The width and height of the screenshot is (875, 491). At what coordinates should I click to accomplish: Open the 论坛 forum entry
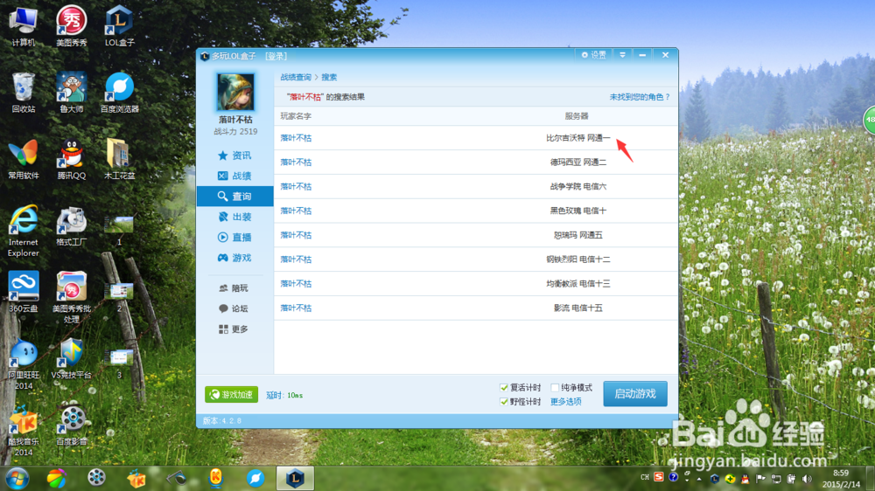point(234,308)
